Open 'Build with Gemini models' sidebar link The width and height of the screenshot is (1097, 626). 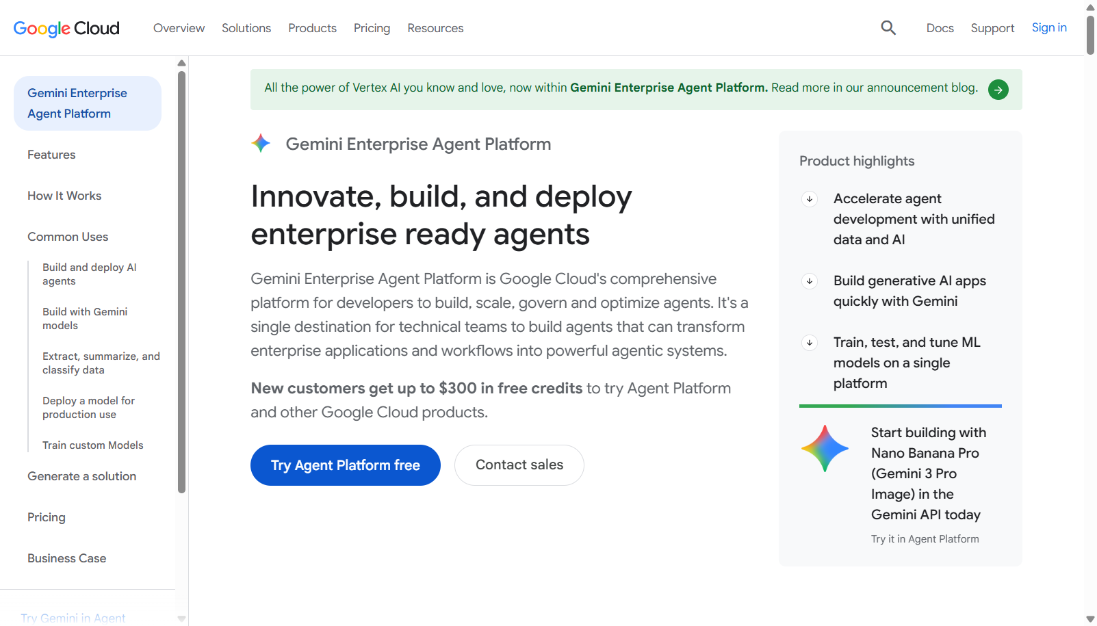tap(85, 319)
